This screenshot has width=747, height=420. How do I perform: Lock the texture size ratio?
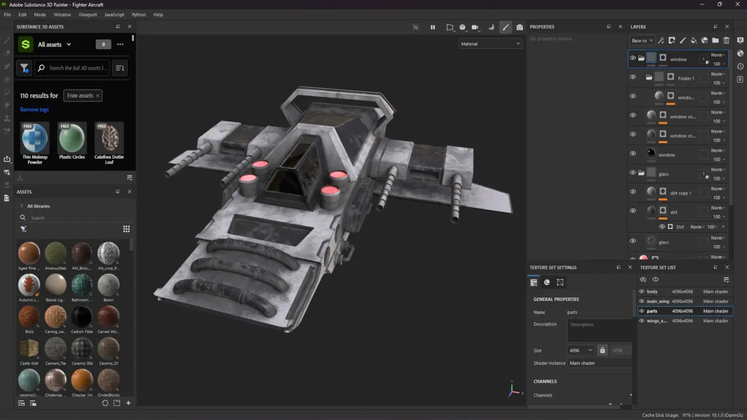coord(602,350)
